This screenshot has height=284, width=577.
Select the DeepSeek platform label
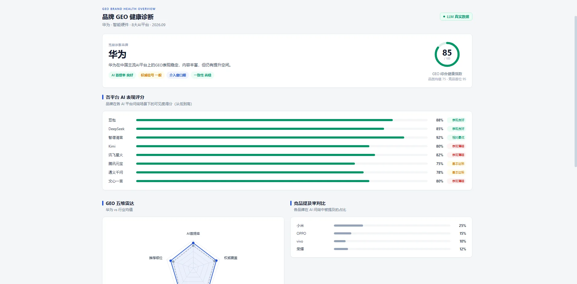click(116, 129)
